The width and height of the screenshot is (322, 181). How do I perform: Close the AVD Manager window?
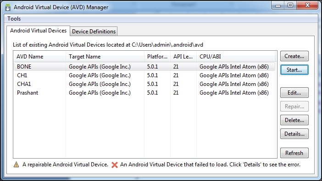307,5
